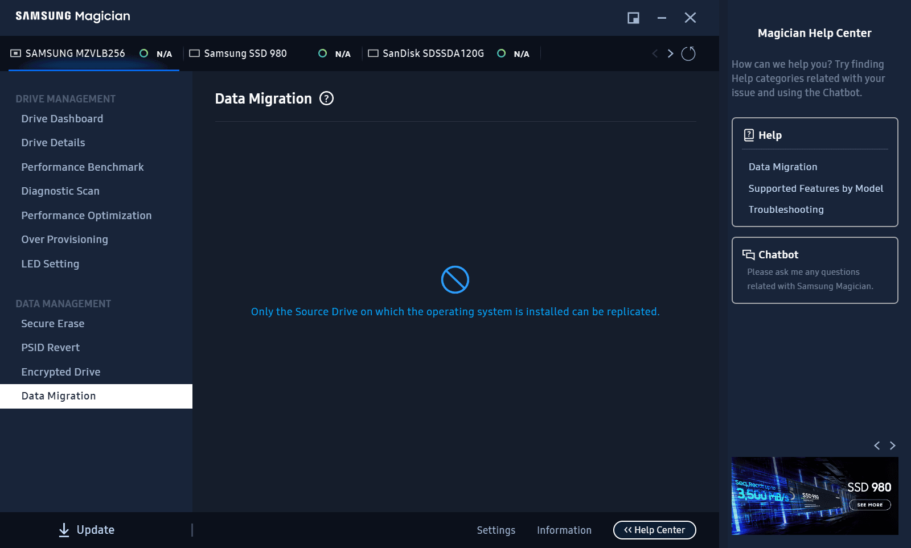This screenshot has height=548, width=911.
Task: Show previous ad banner with left chevron
Action: coord(877,446)
